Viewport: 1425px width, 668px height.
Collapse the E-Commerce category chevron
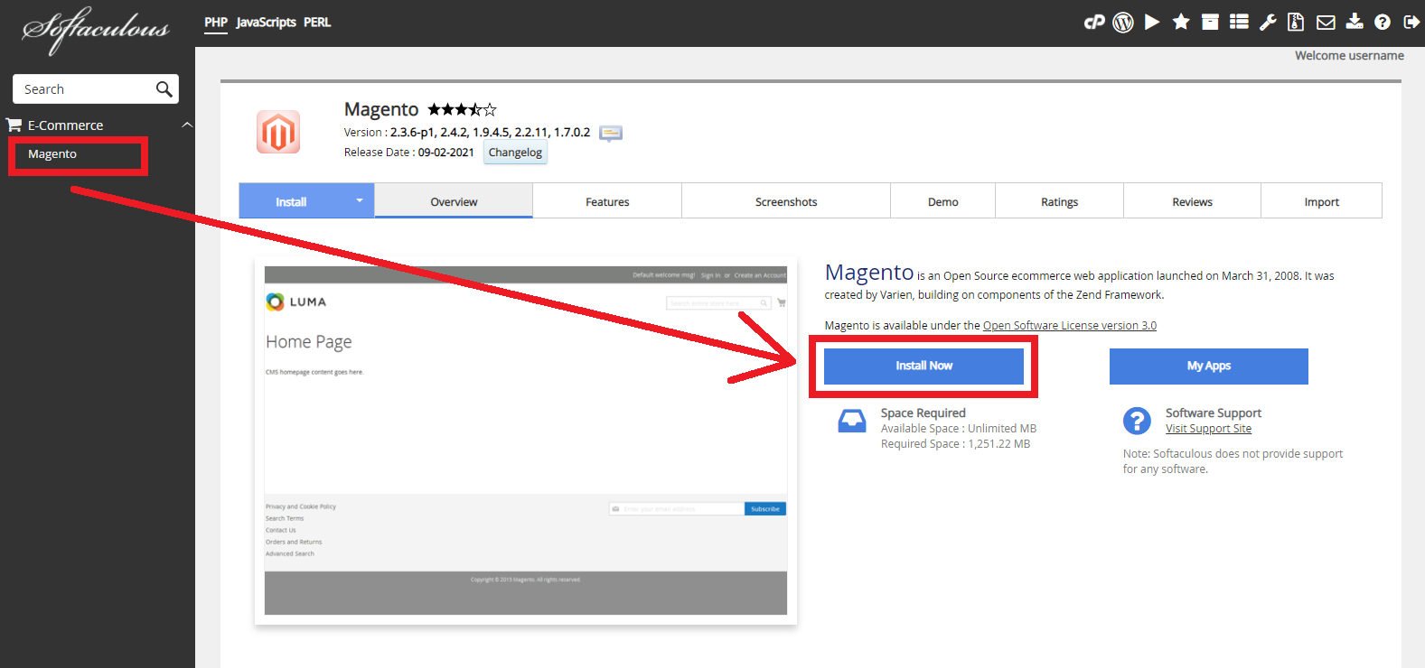[x=187, y=125]
